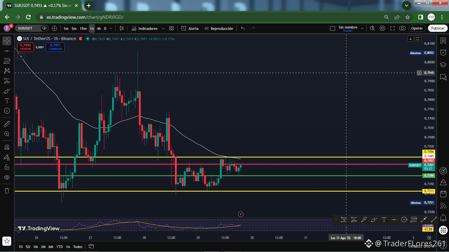This screenshot has width=449, height=252.
Task: Click the Publicar button
Action: click(438, 29)
